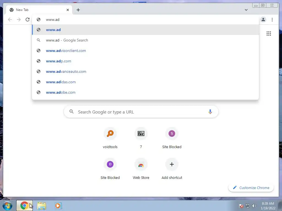This screenshot has height=211, width=282.
Task: Select the www.ad top suggestion
Action: pyautogui.click(x=145, y=30)
